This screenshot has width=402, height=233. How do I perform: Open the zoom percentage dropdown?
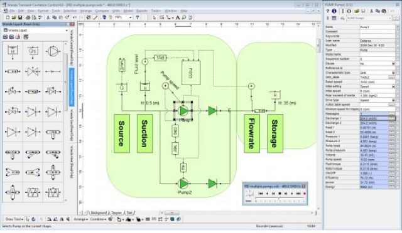pyautogui.click(x=131, y=18)
